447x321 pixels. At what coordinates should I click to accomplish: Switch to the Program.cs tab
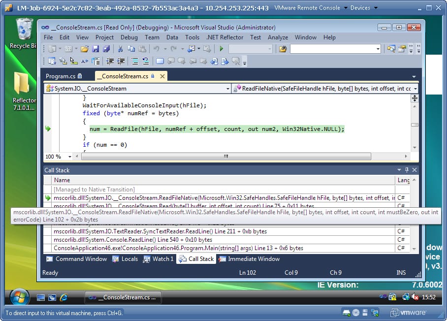coord(61,76)
